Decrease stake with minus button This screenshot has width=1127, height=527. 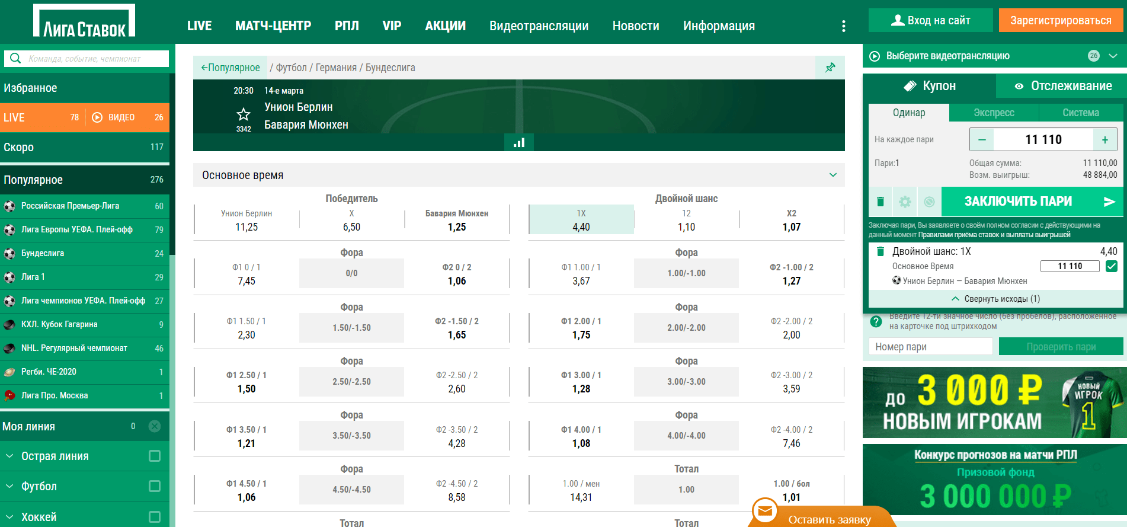click(x=982, y=140)
